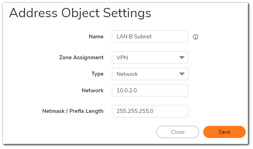Save the address object settings
The width and height of the screenshot is (253, 149).
(224, 132)
